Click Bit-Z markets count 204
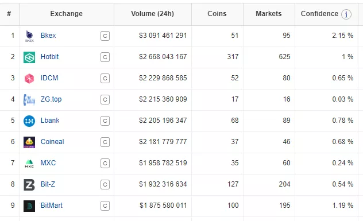Screen dimensions: 363x221 point(284,184)
